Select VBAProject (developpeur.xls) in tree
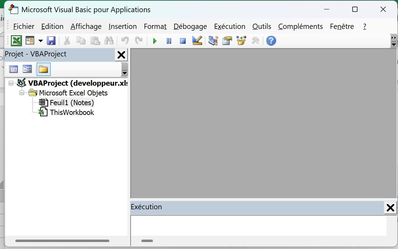Screen dimensions: 398x249 [78, 83]
